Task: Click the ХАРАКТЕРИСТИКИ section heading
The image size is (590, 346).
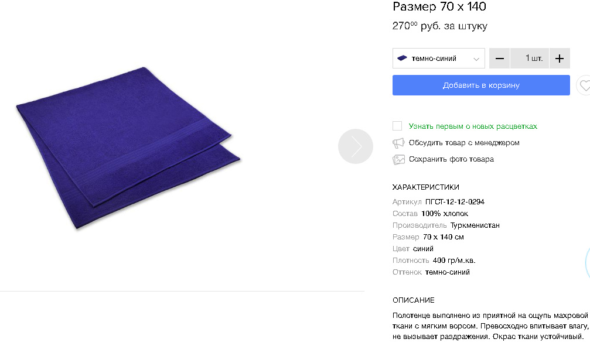Action: tap(425, 187)
